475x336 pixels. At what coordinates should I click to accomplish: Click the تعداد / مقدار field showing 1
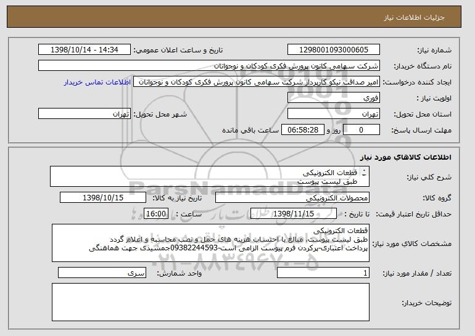click(x=323, y=272)
